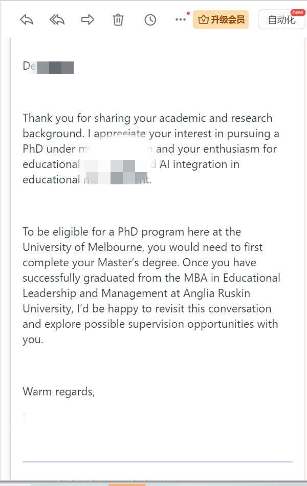Delete the email with the trash icon
The image size is (307, 486).
pyautogui.click(x=118, y=20)
